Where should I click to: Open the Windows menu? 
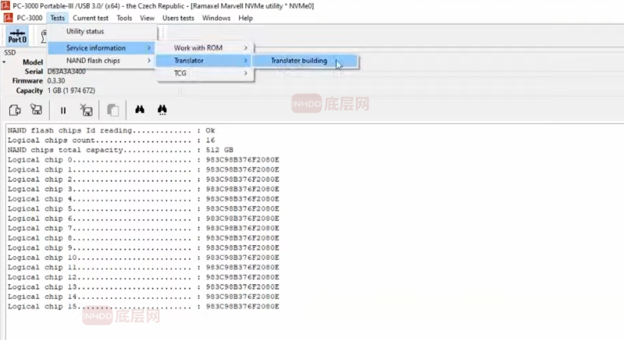216,18
